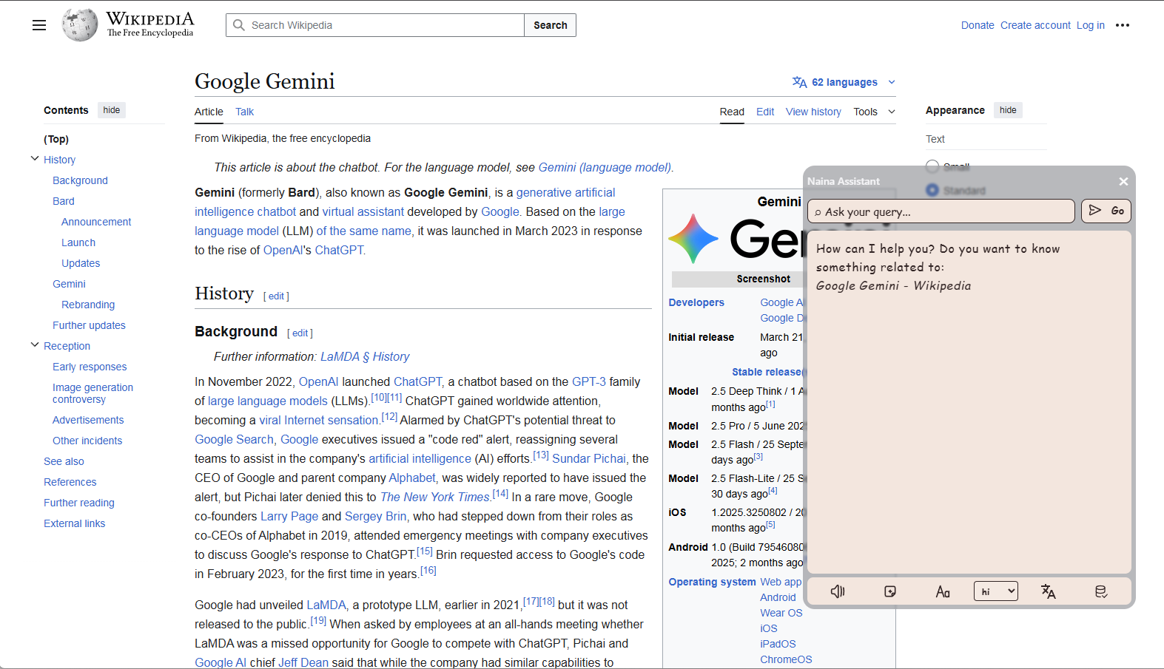This screenshot has height=669, width=1164.
Task: Click the translate icon in Naina Assistant toolbar
Action: pyautogui.click(x=1048, y=591)
